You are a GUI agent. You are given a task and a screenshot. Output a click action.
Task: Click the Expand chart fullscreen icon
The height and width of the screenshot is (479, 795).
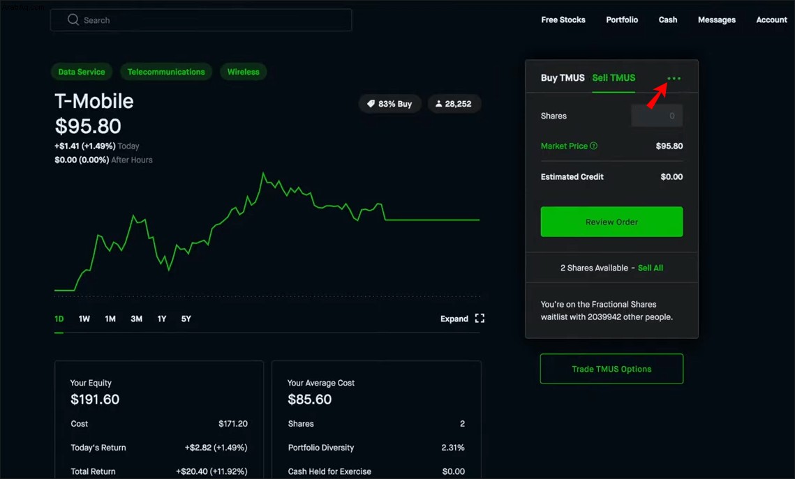[480, 319]
